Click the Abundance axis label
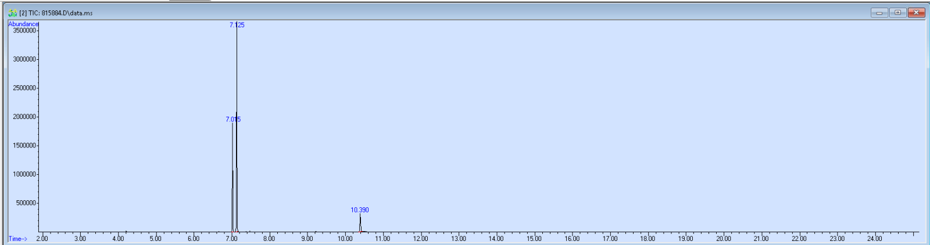 tap(23, 24)
